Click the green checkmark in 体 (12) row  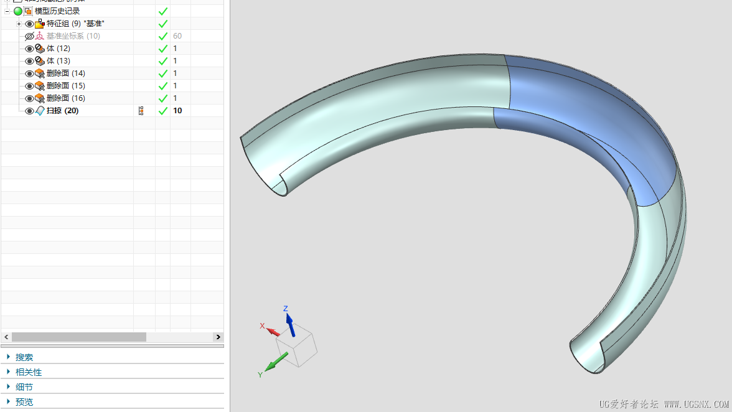click(163, 49)
